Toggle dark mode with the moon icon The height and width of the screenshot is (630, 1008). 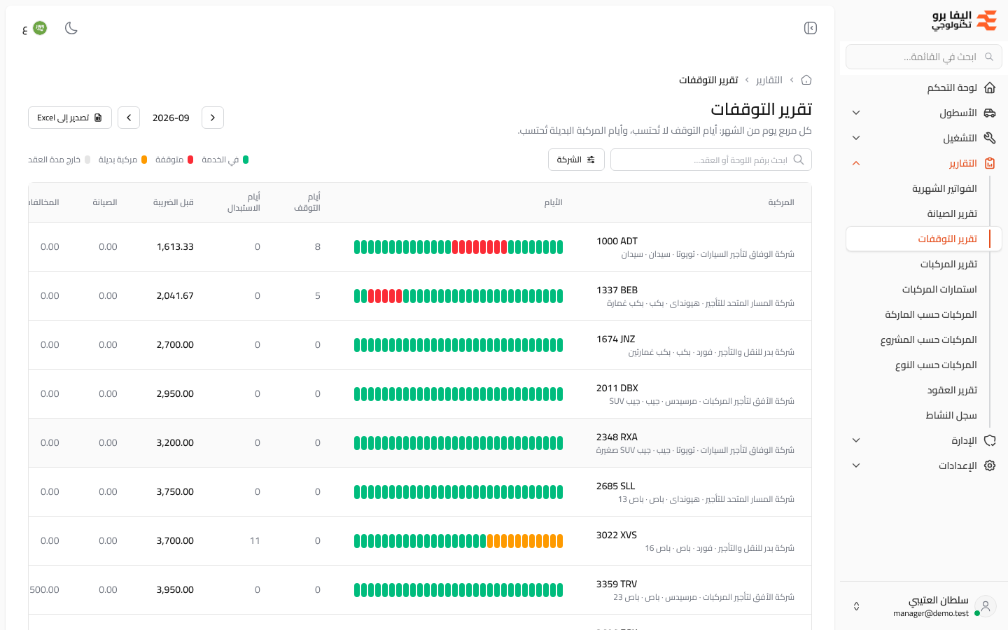pos(71,28)
